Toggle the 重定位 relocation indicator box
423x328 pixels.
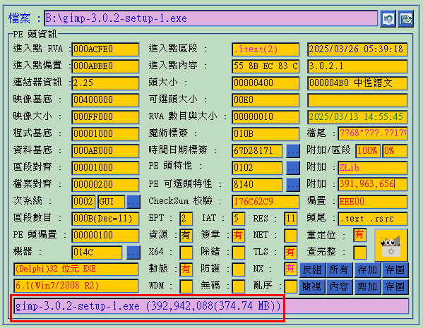pyautogui.click(x=360, y=235)
